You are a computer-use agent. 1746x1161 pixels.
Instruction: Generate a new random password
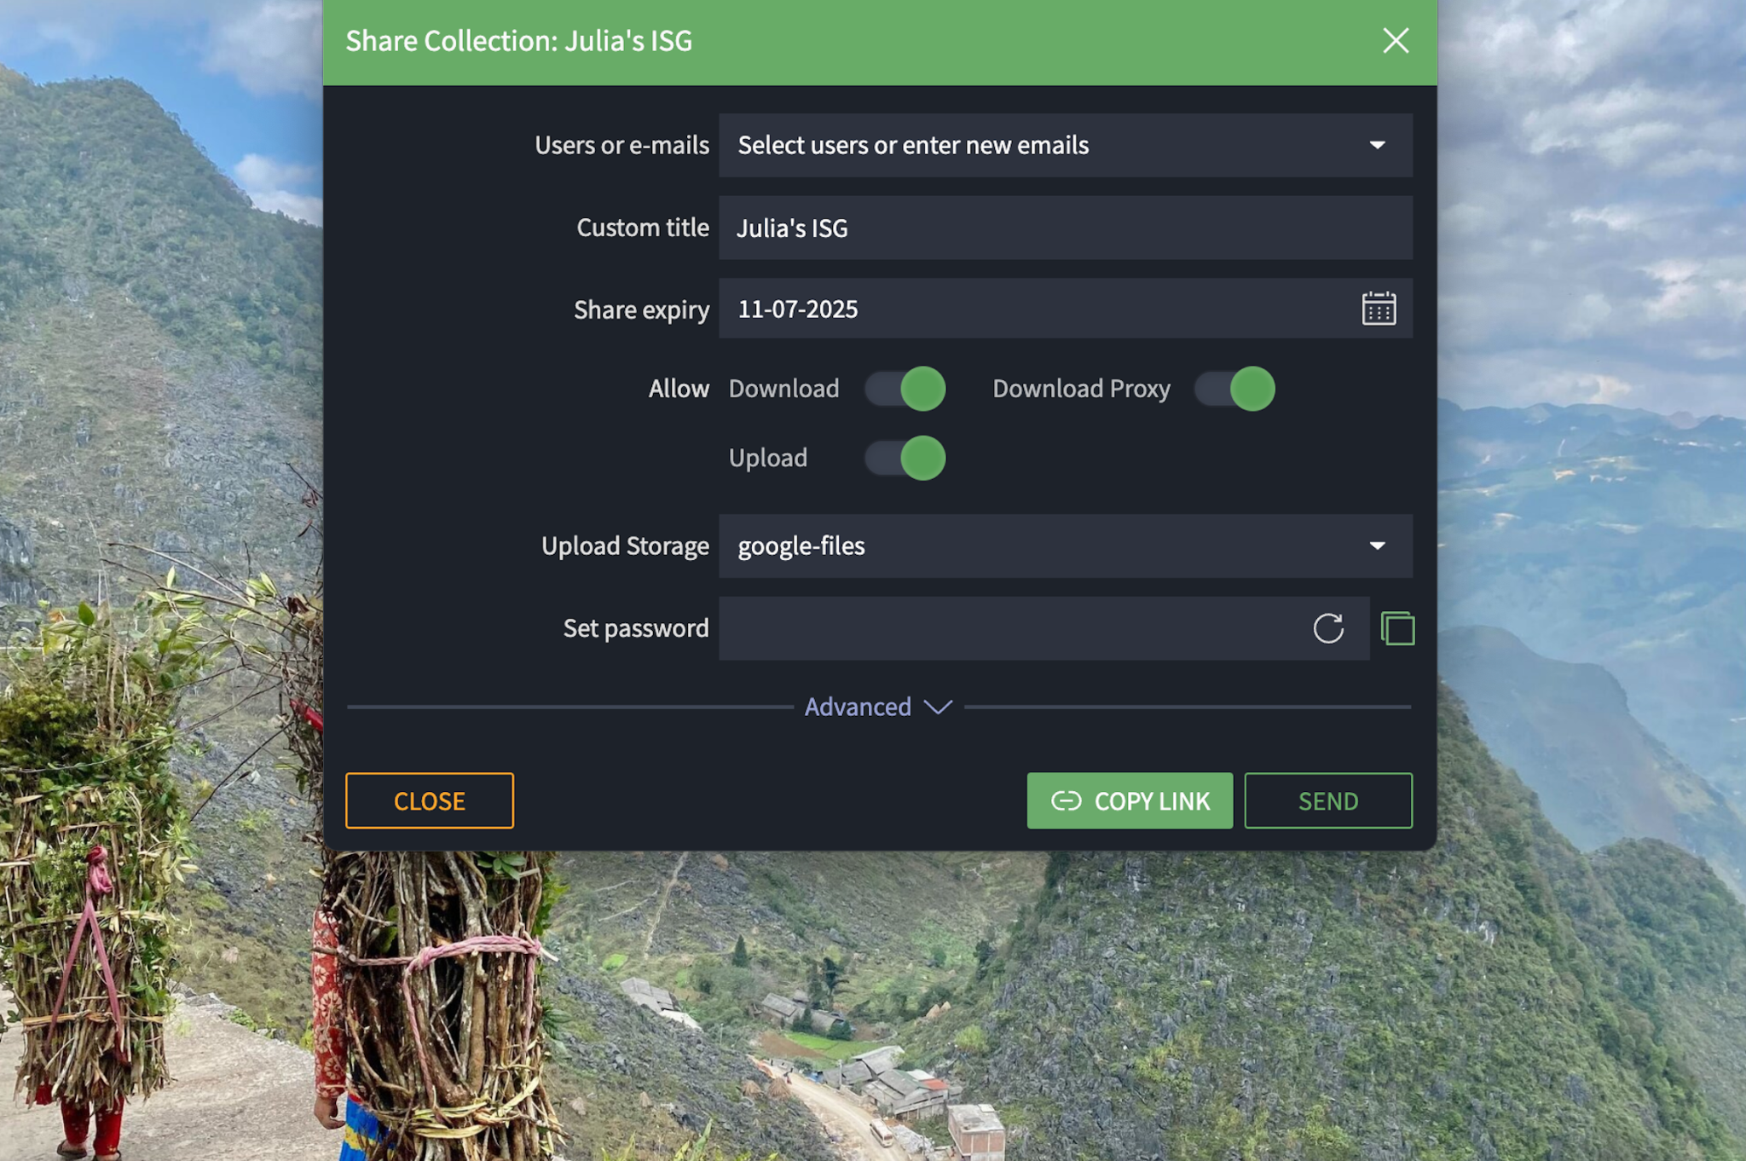(1327, 628)
